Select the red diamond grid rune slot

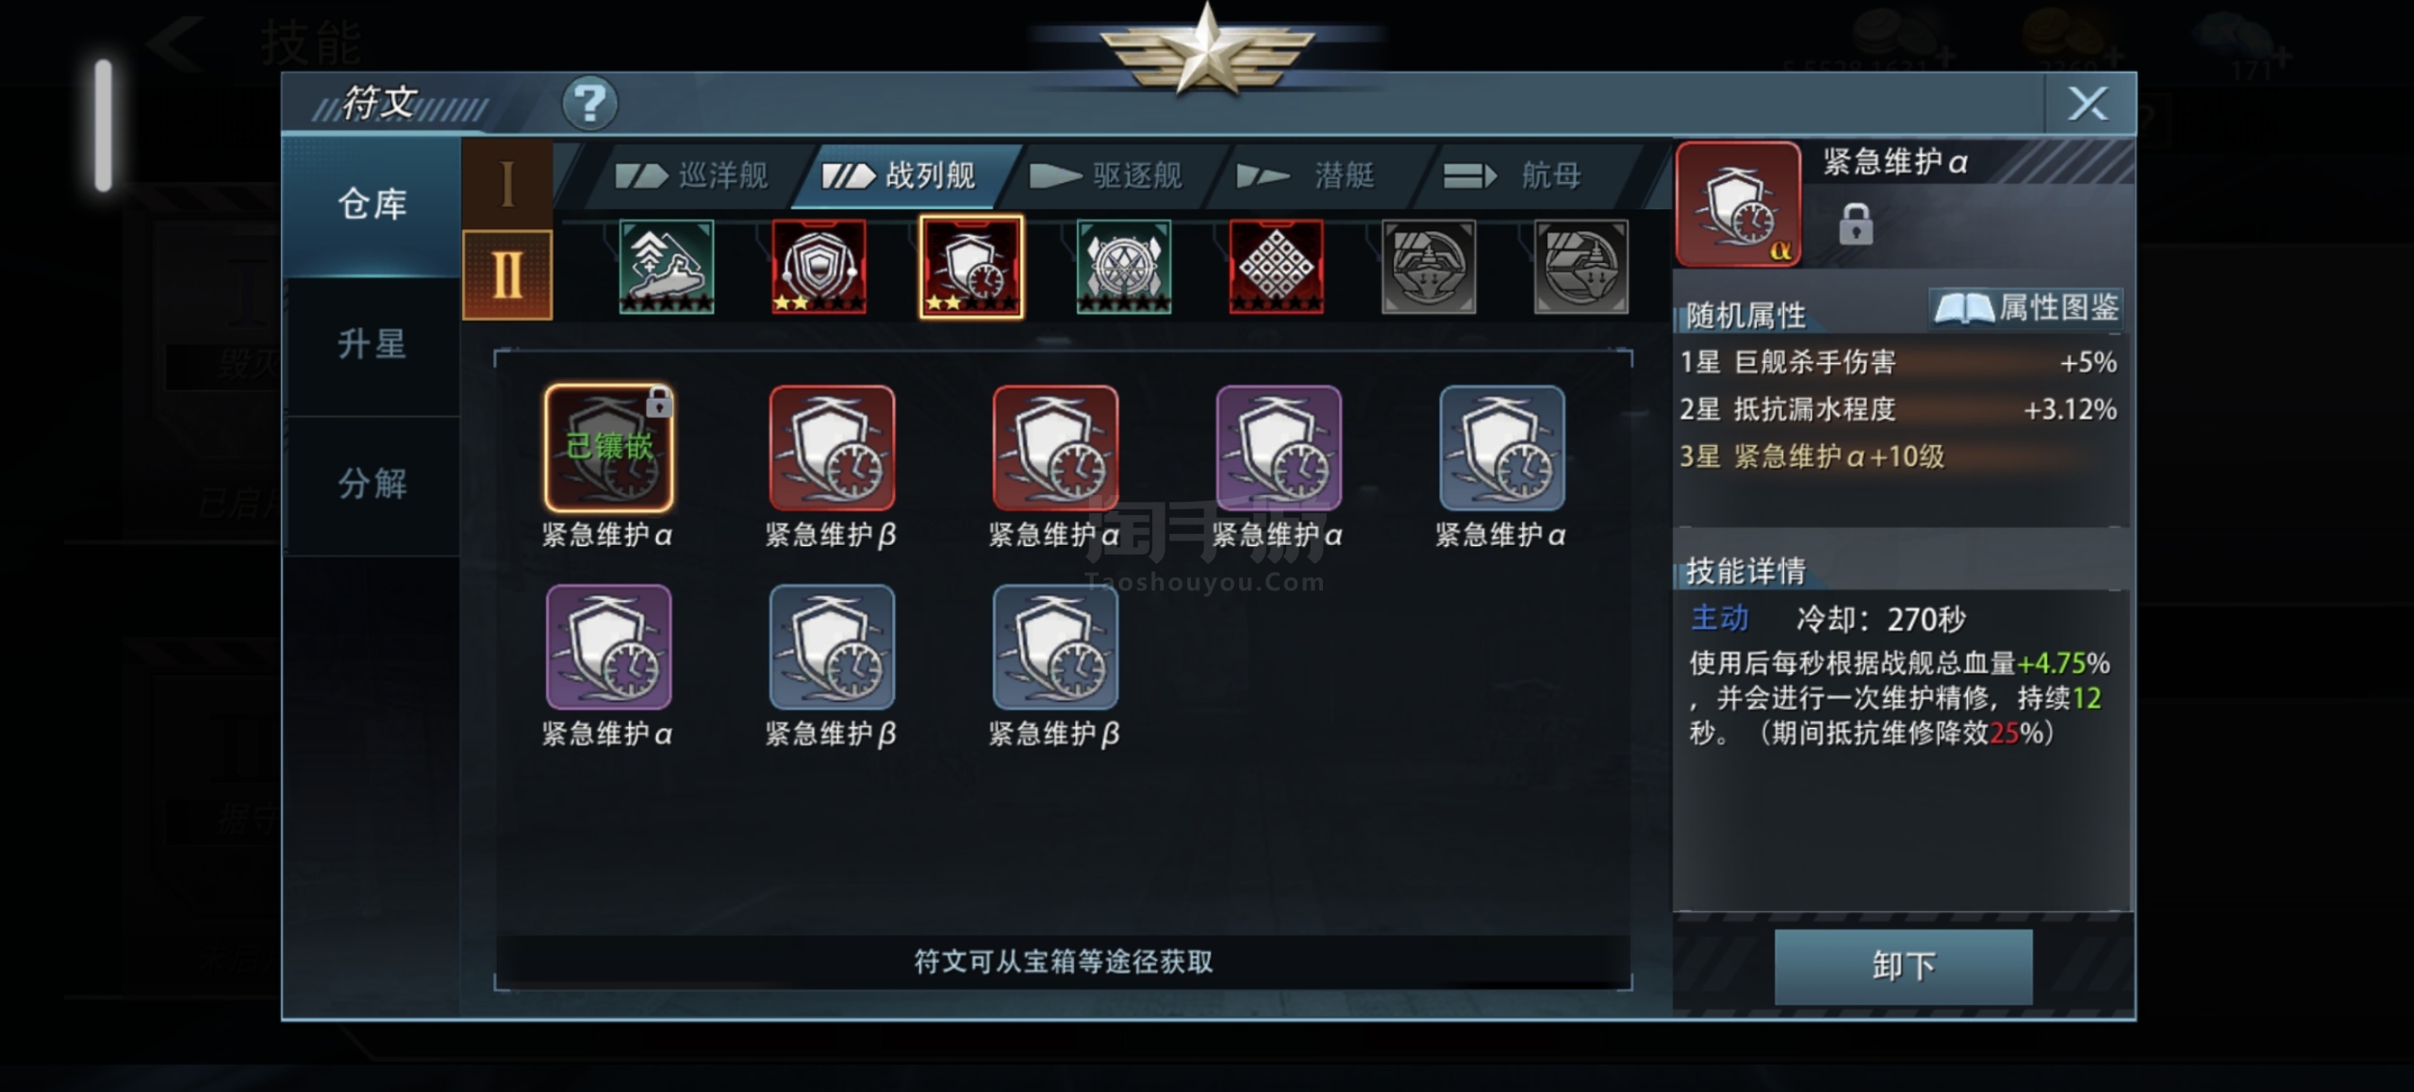click(1277, 267)
